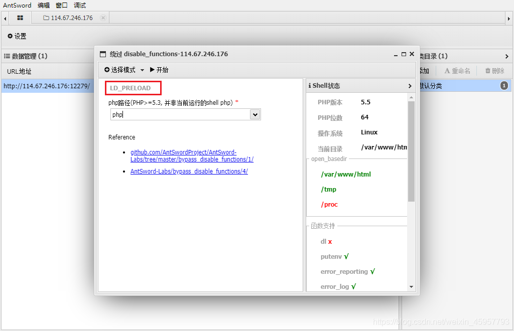The image size is (514, 331).
Task: Open the 编辑 menu
Action: (44, 5)
